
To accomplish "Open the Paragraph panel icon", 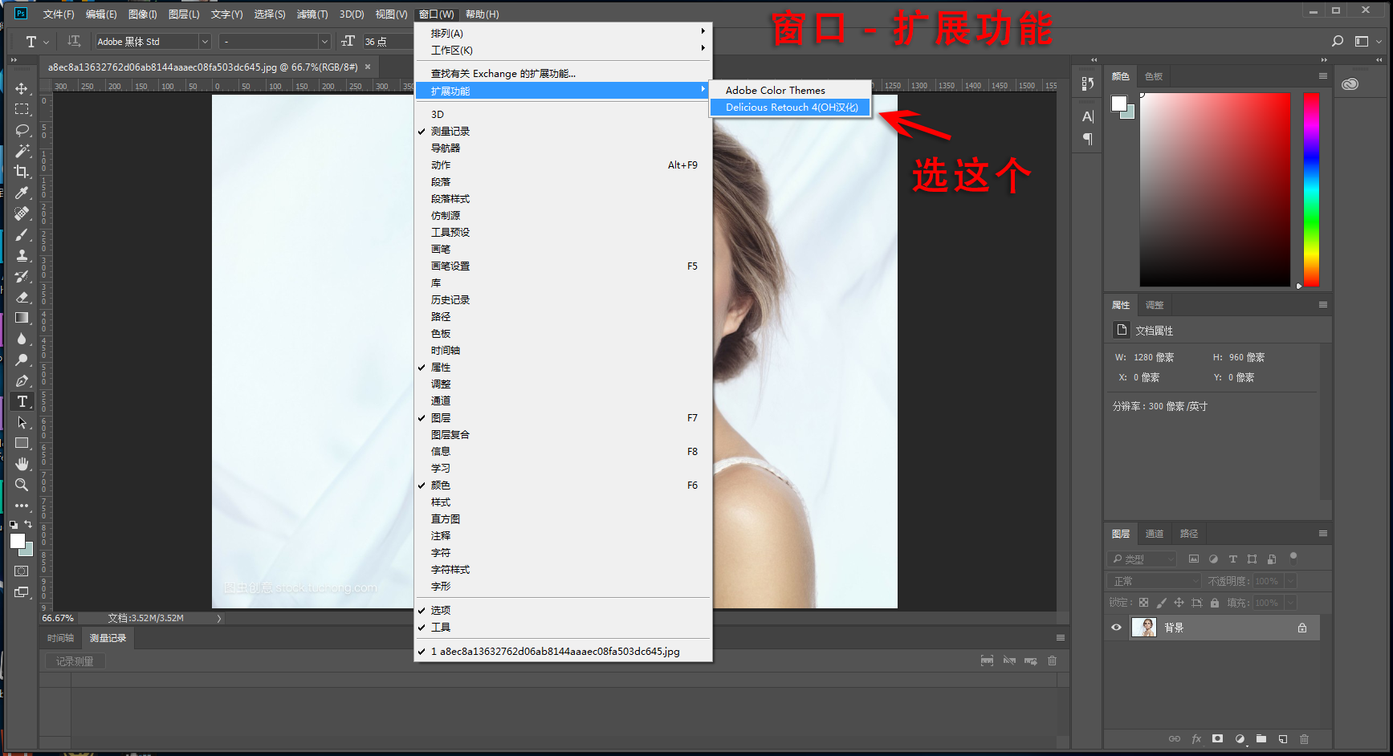I will coord(1087,138).
